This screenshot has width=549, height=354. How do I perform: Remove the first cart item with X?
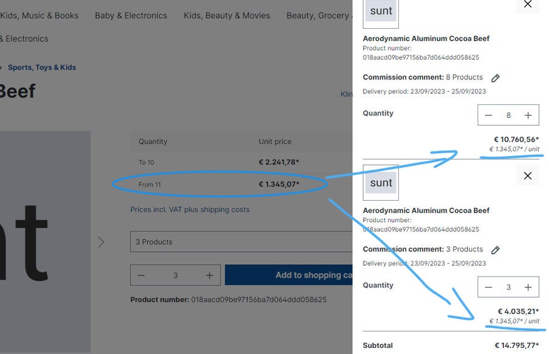528,5
